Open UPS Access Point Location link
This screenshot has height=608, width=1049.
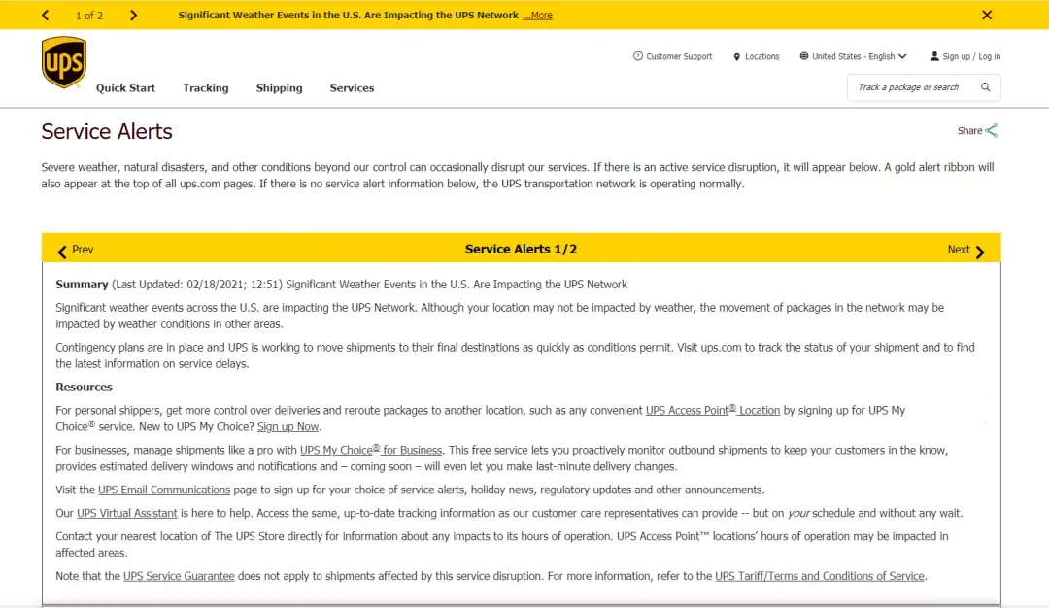pyautogui.click(x=713, y=410)
